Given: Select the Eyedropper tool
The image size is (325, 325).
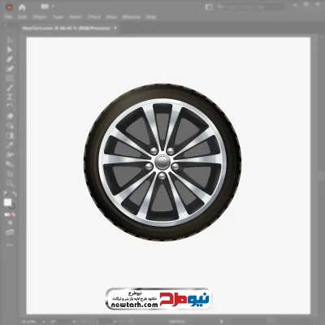Looking at the screenshot, I should [10, 145].
